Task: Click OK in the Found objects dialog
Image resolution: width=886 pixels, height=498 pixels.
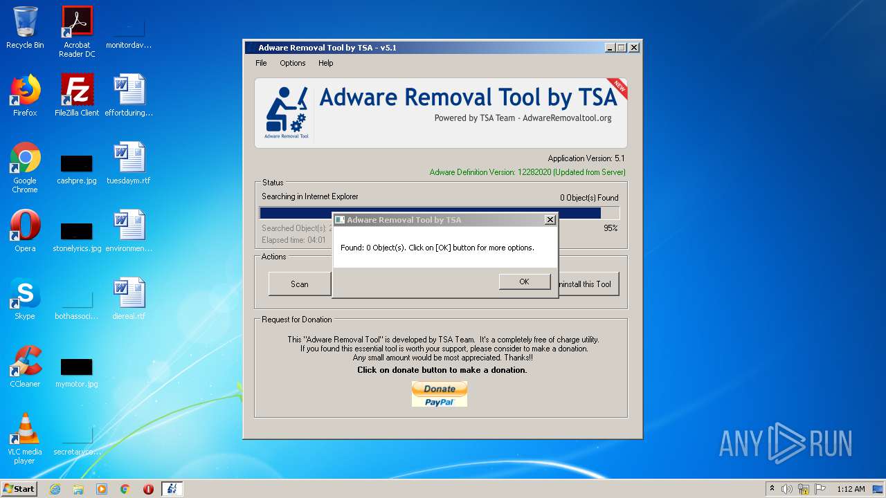Action: 524,282
